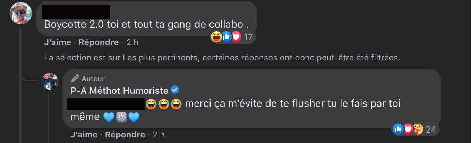Click the thumbs-up reaction beside count 24
This screenshot has height=143, width=471.
tap(398, 129)
